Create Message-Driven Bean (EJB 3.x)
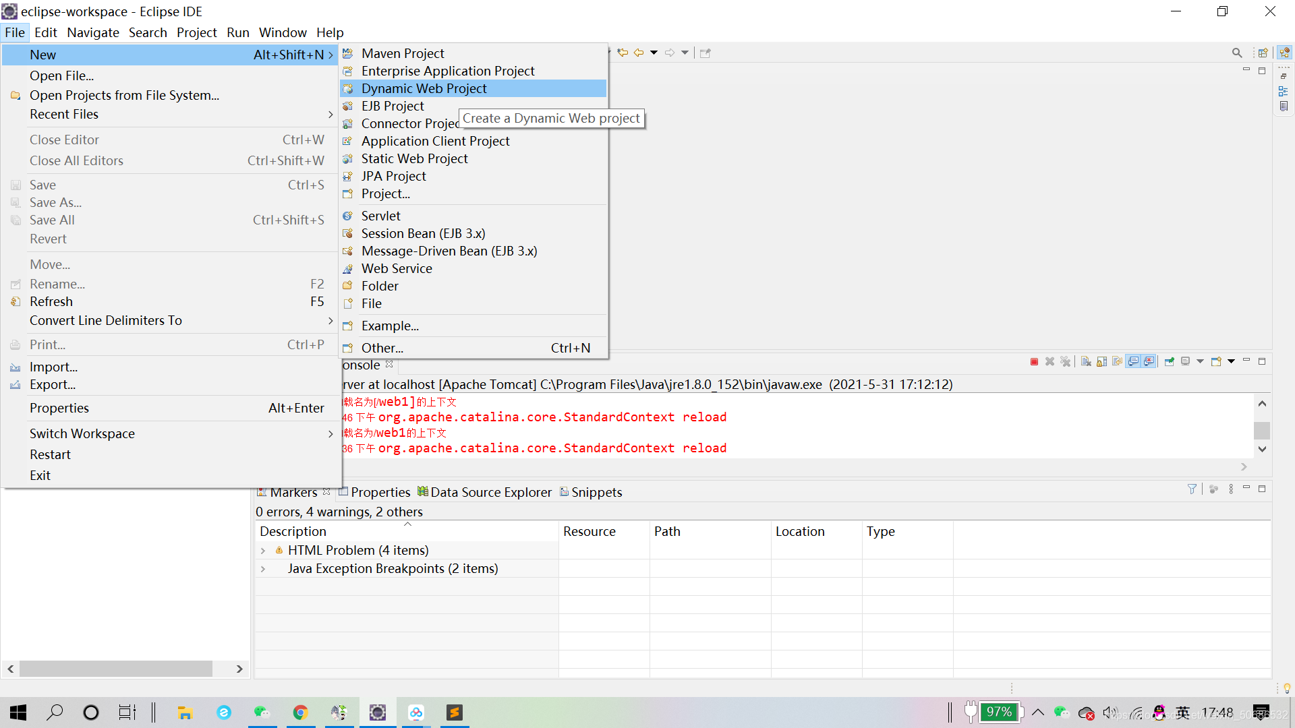Screen dimensions: 1295x728 [473, 251]
